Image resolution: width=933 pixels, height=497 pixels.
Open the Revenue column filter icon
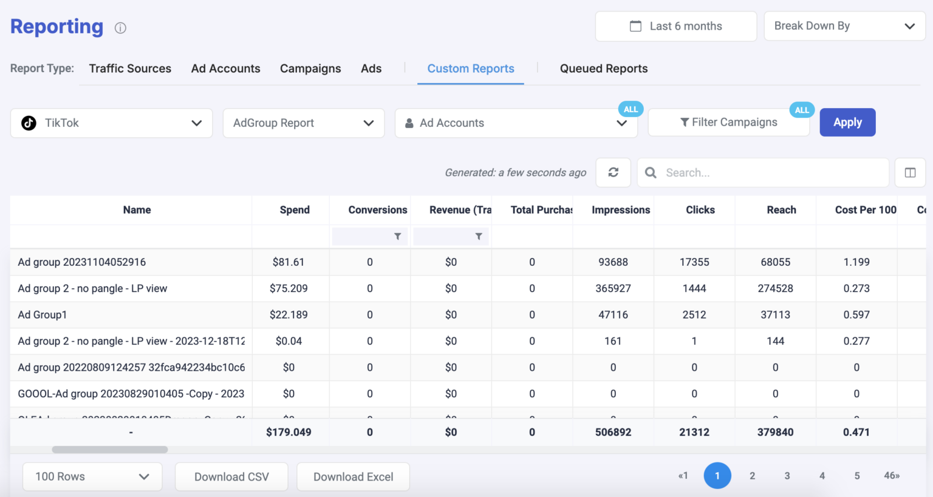point(479,236)
